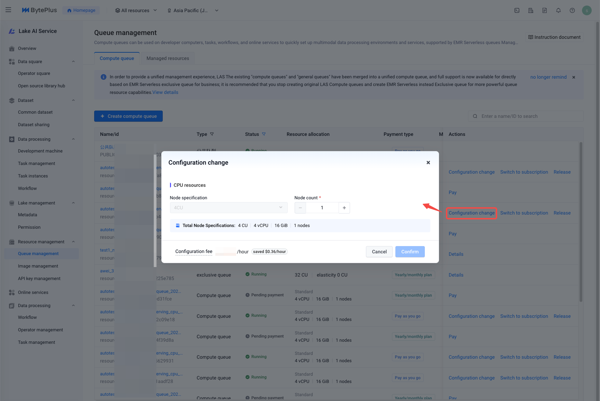Click the Node count input field
The height and width of the screenshot is (401, 600).
pyautogui.click(x=322, y=208)
